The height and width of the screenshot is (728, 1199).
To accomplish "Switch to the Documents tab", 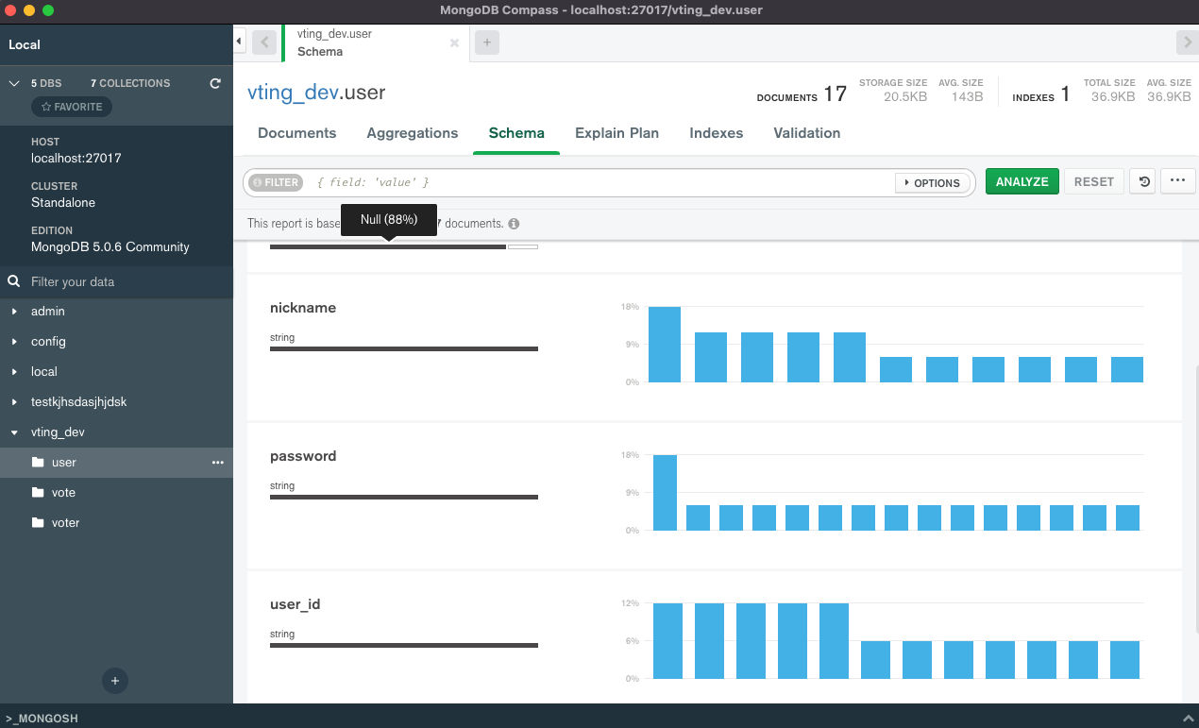I will click(x=297, y=133).
